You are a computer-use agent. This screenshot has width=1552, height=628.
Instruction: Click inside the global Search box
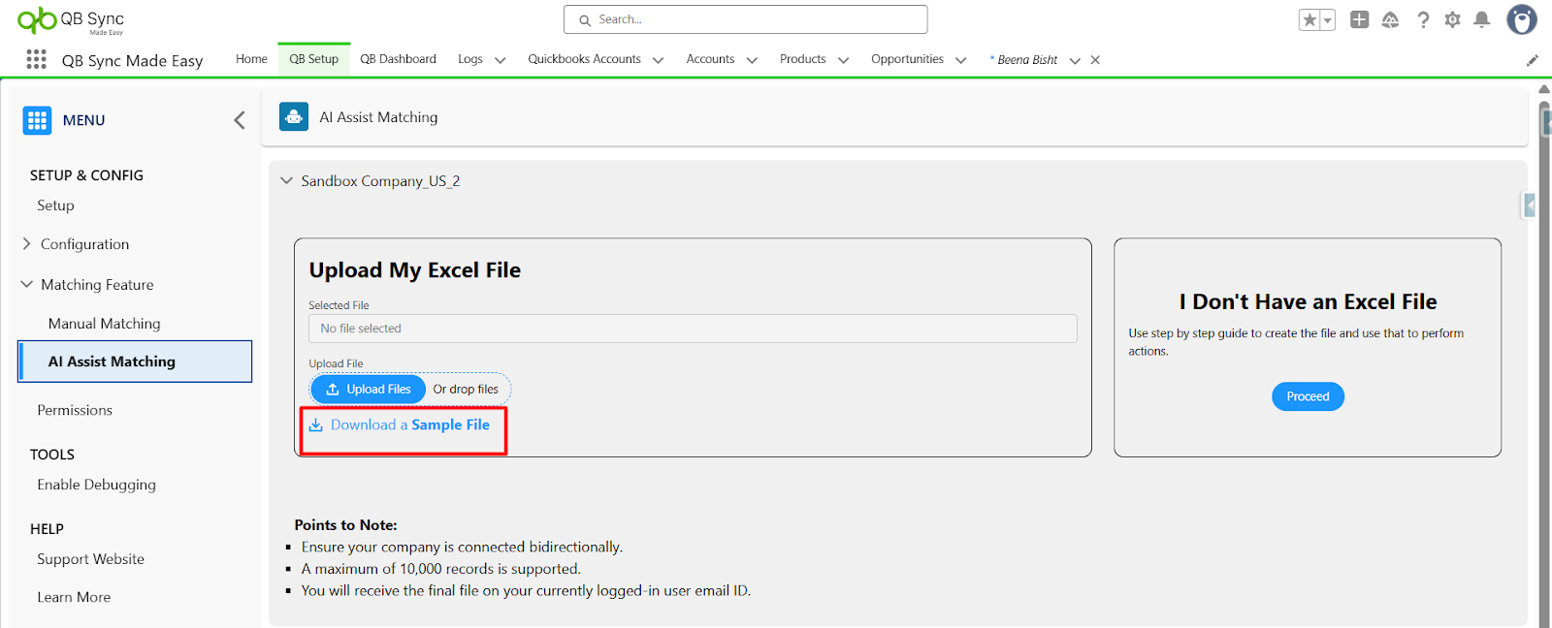click(745, 19)
